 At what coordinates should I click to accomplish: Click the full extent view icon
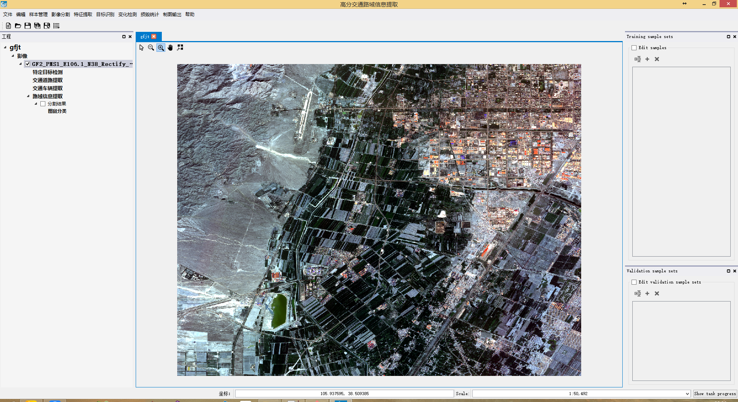point(180,48)
